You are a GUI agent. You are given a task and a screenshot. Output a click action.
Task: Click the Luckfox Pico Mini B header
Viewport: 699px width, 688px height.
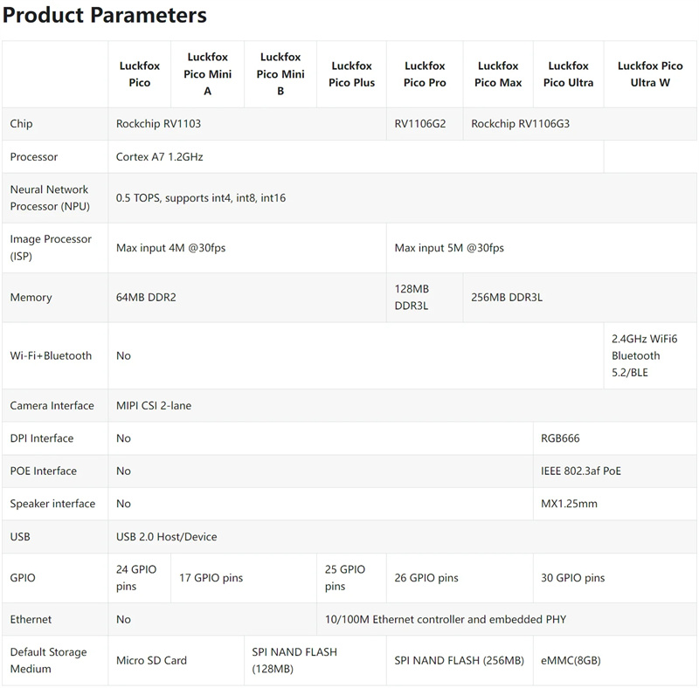click(x=280, y=74)
